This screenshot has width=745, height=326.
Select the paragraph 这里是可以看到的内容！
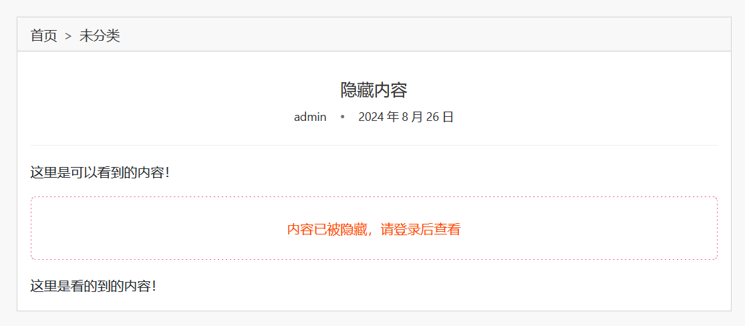click(x=101, y=172)
